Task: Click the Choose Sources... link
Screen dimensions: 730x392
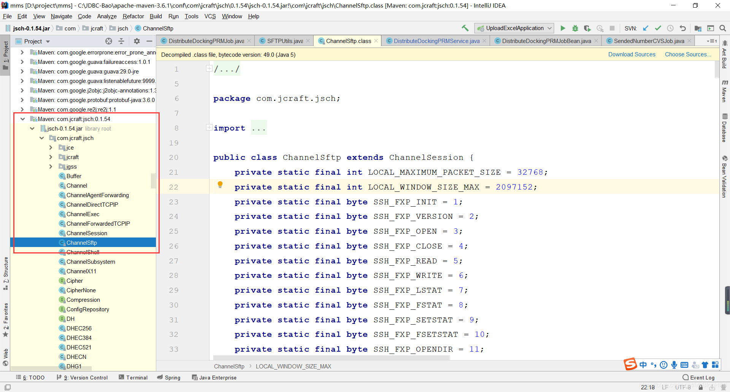Action: click(x=688, y=54)
